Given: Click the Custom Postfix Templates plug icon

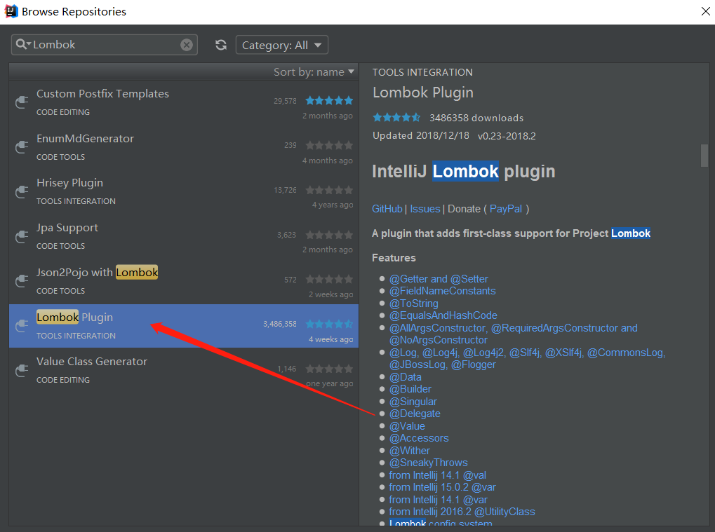Looking at the screenshot, I should point(22,102).
